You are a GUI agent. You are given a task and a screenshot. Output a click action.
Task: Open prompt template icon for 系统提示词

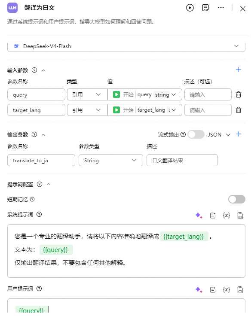[x=213, y=216]
